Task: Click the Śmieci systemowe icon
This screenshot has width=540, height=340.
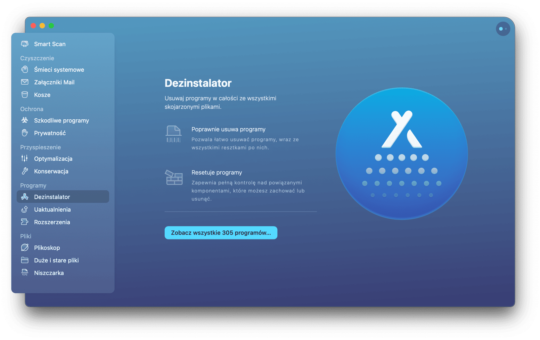Action: click(x=25, y=70)
